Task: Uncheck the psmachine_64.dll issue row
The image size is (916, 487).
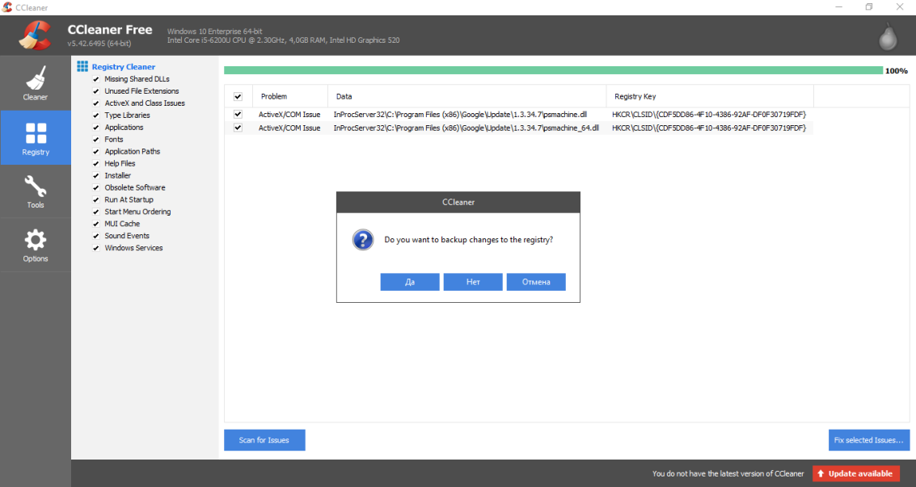Action: point(238,128)
